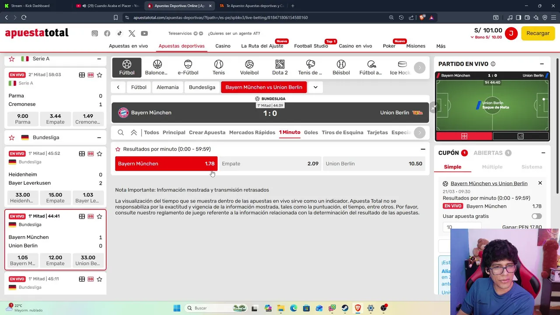This screenshot has height=315, width=560.
Task: Select the Fútbol sport icon
Action: (x=127, y=67)
